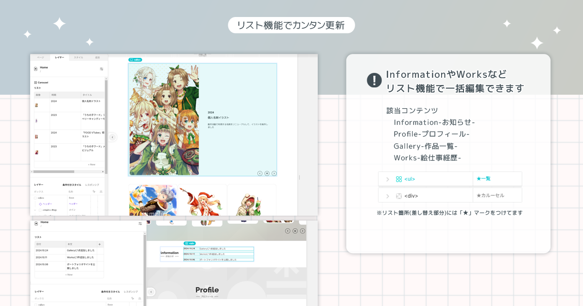Pause the carousel in upper canvas

tap(267, 173)
